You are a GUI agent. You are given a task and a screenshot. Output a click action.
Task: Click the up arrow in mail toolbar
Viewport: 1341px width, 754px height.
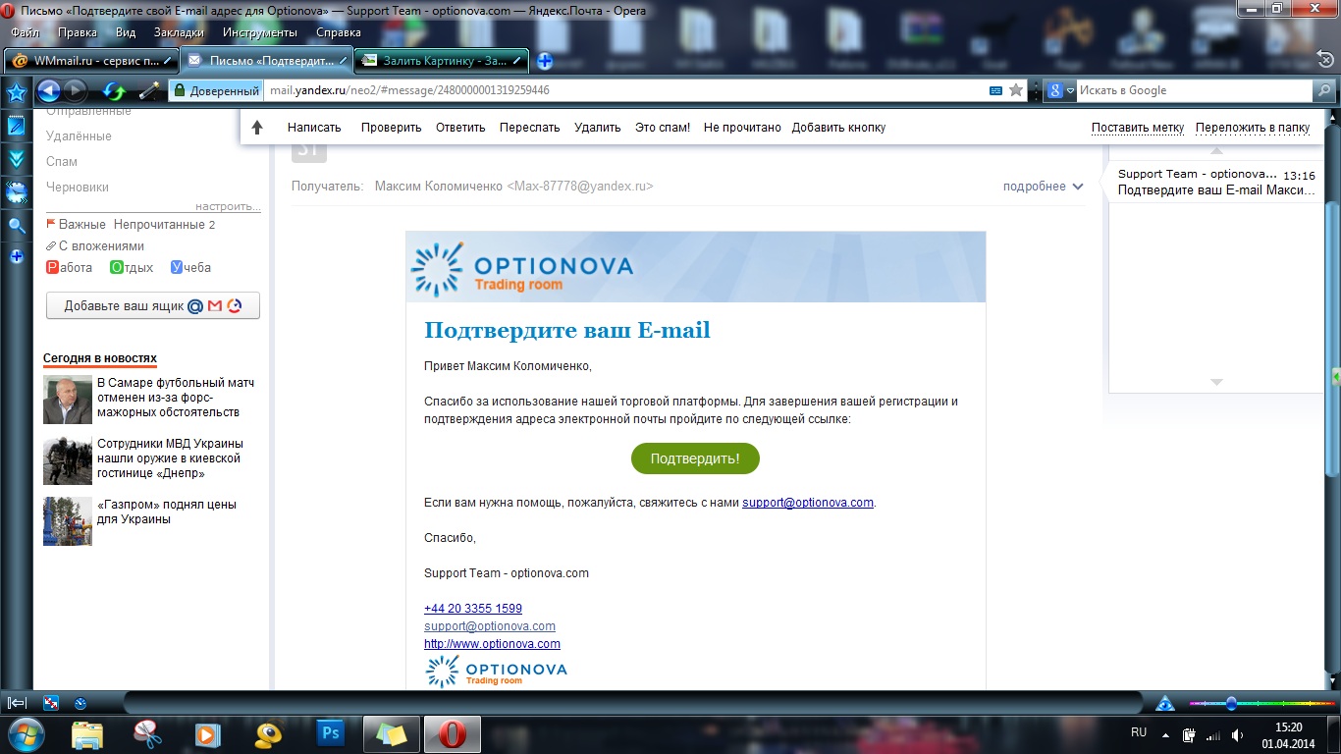click(257, 128)
